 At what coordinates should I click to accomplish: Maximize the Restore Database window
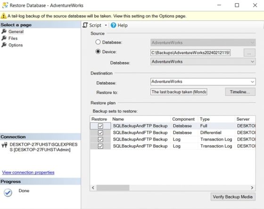point(237,5)
